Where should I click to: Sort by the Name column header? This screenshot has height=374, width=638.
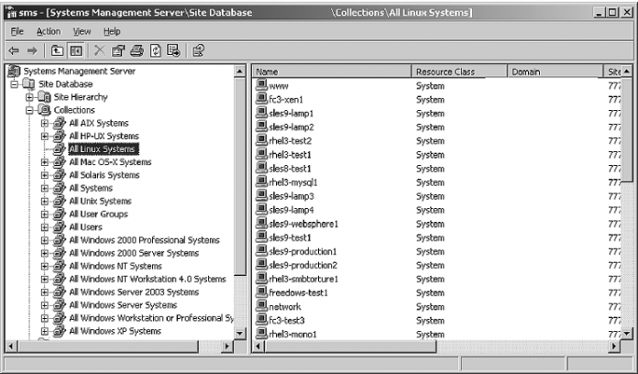(332, 71)
